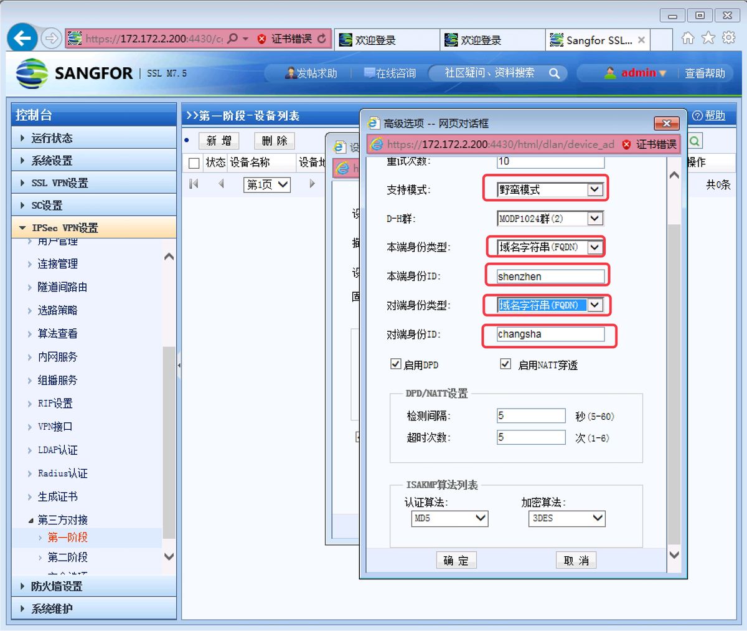Go to next page arrow in device list
The width and height of the screenshot is (747, 631).
coord(312,184)
